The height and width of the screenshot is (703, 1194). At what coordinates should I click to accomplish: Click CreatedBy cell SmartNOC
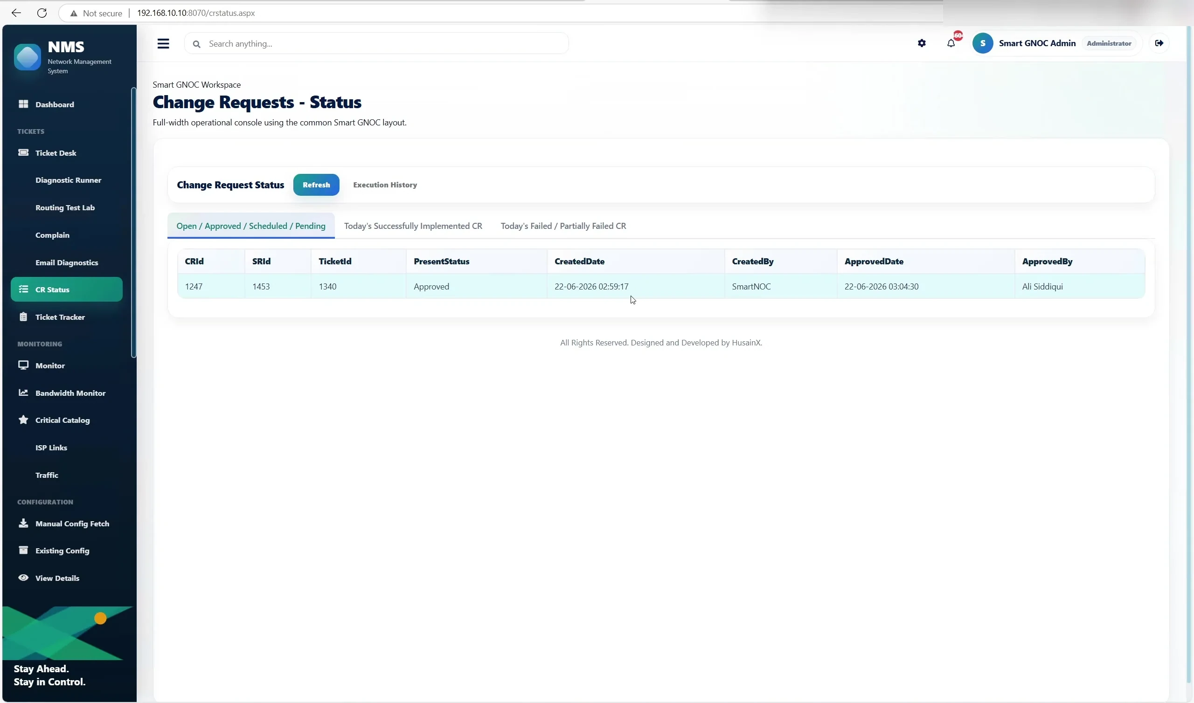[x=780, y=286]
